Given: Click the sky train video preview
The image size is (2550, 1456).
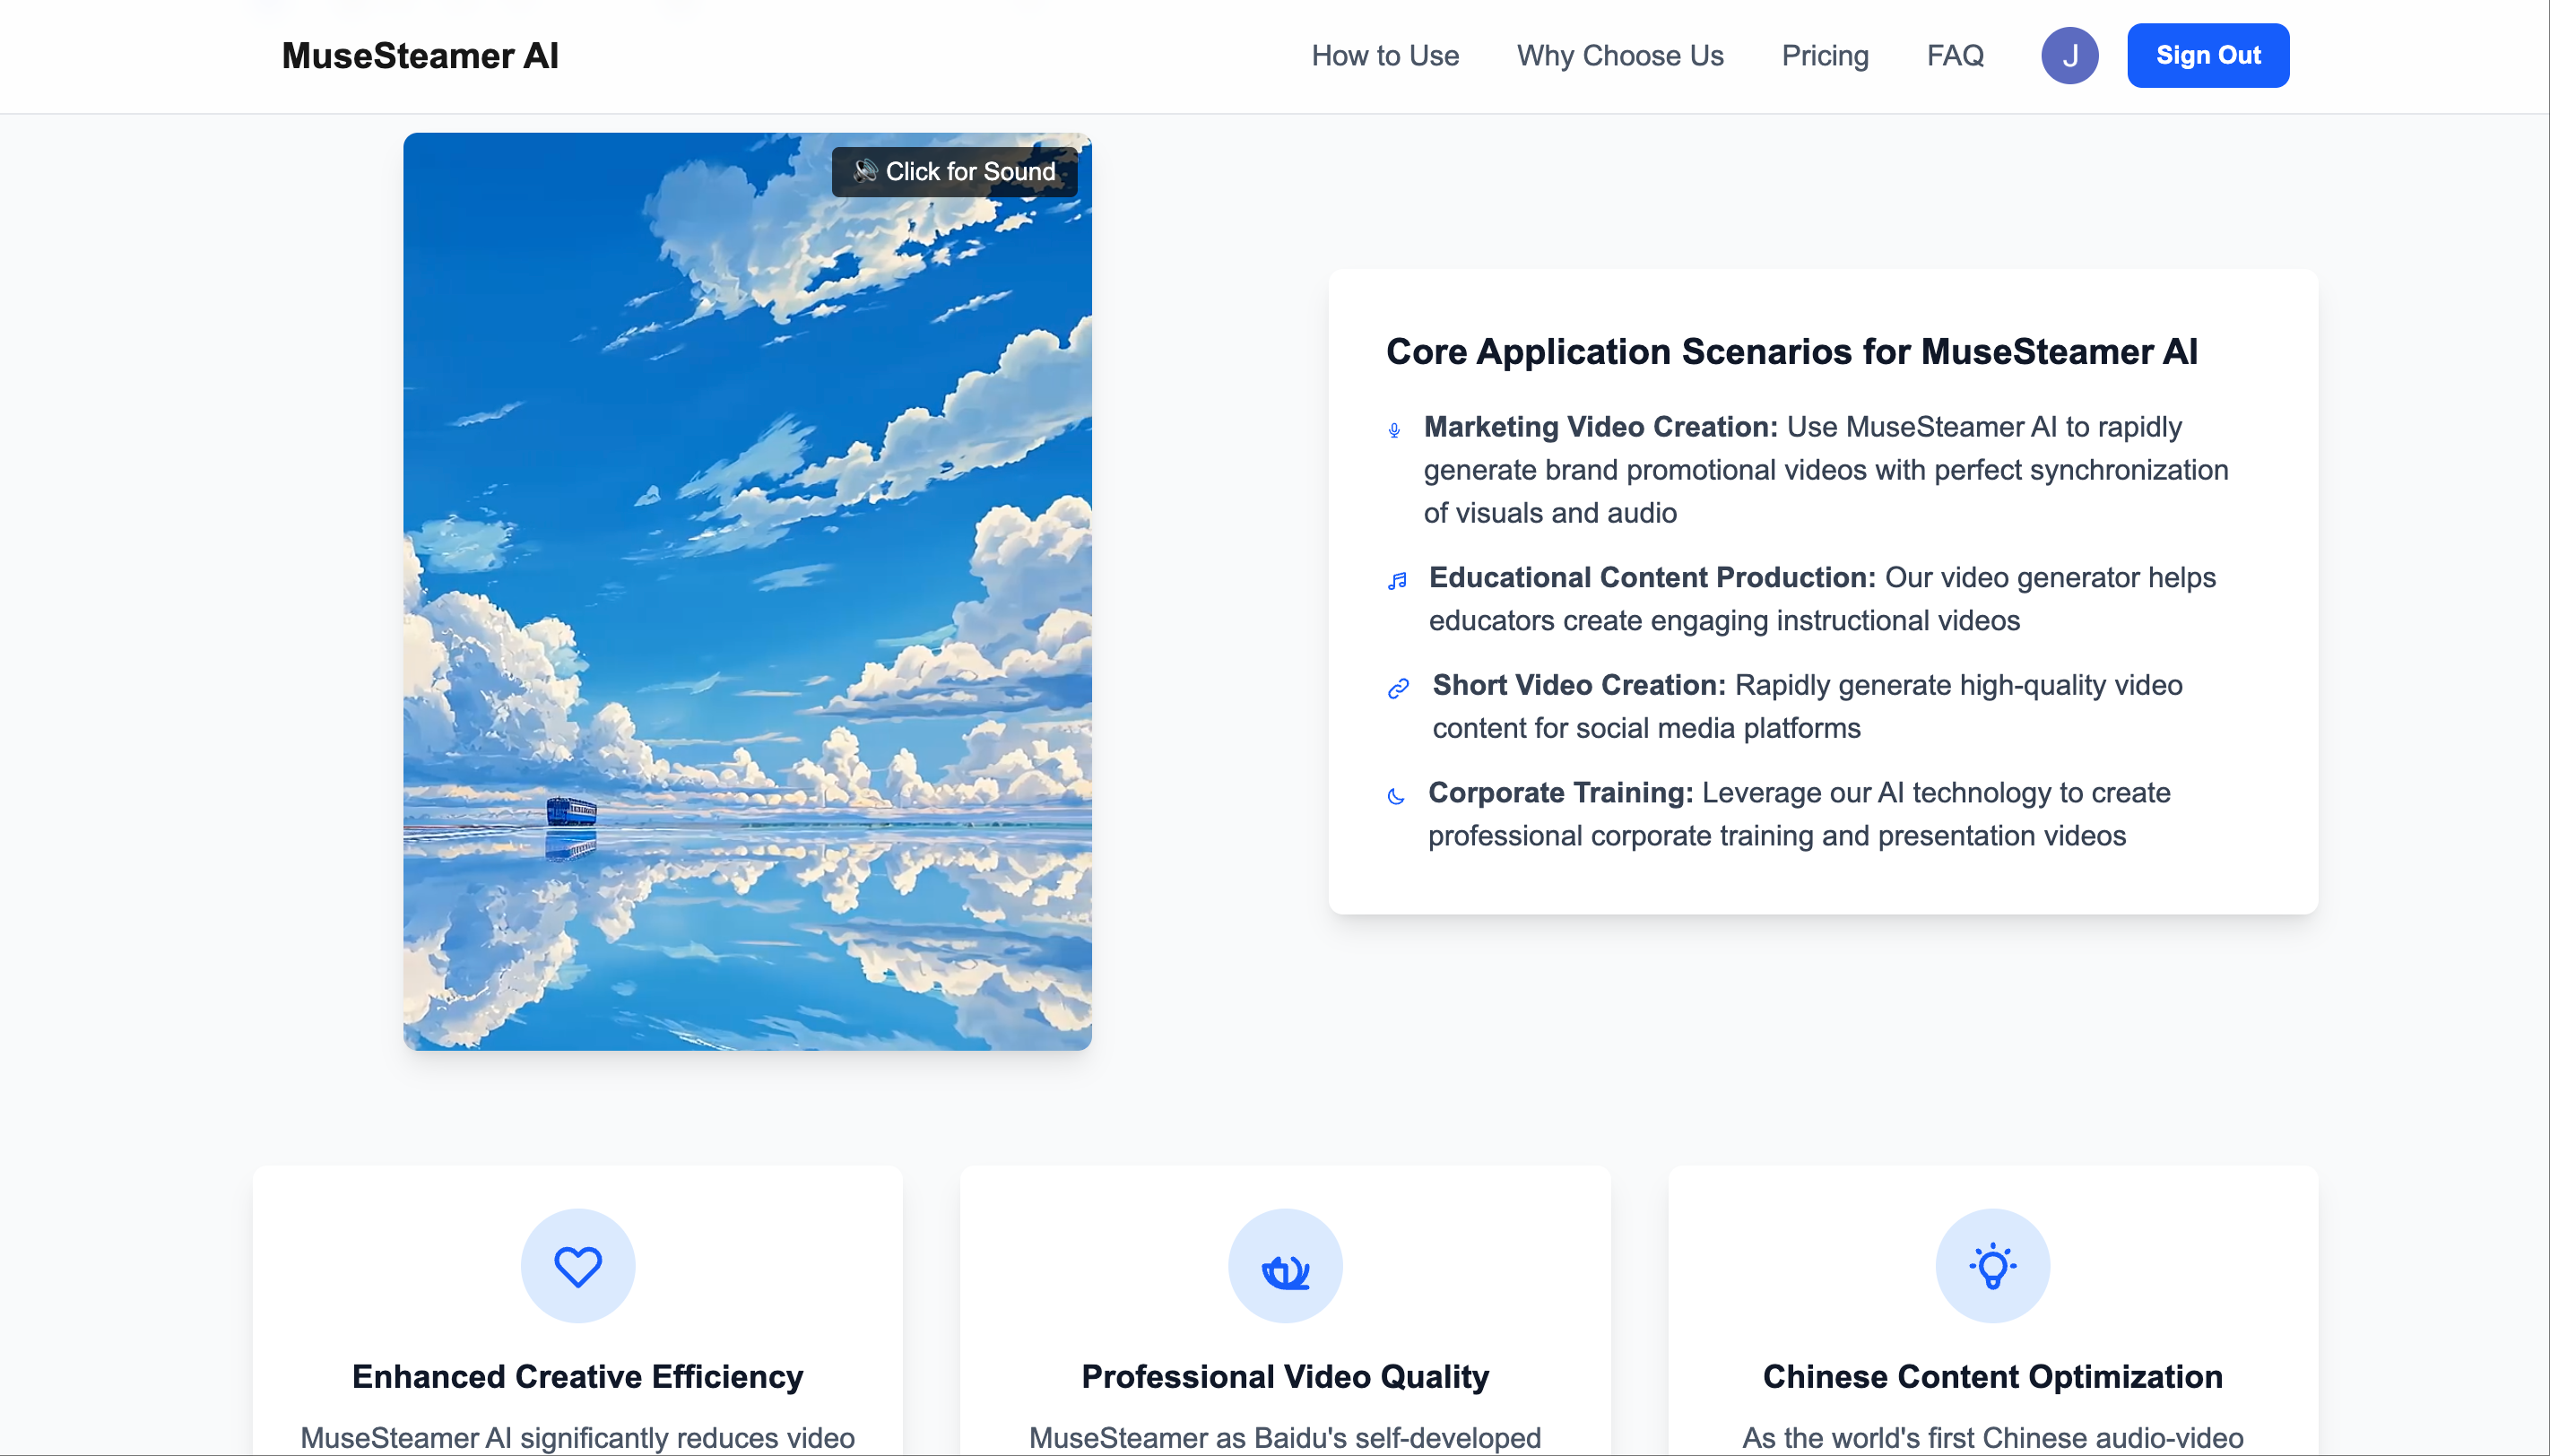Looking at the screenshot, I should coord(747,592).
